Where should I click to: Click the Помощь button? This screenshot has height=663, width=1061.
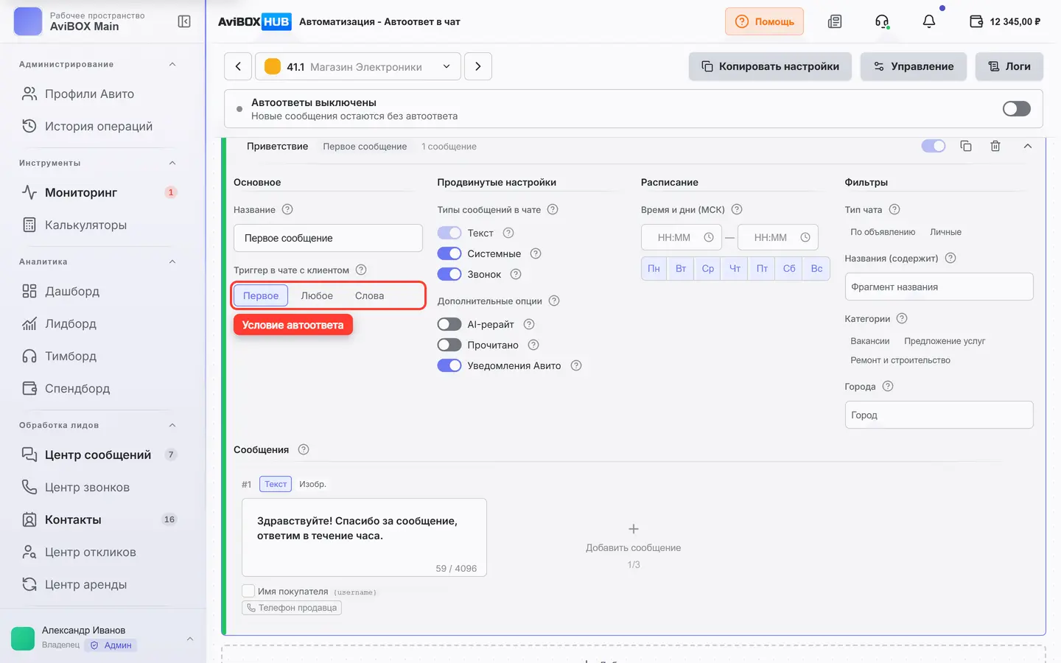(764, 21)
